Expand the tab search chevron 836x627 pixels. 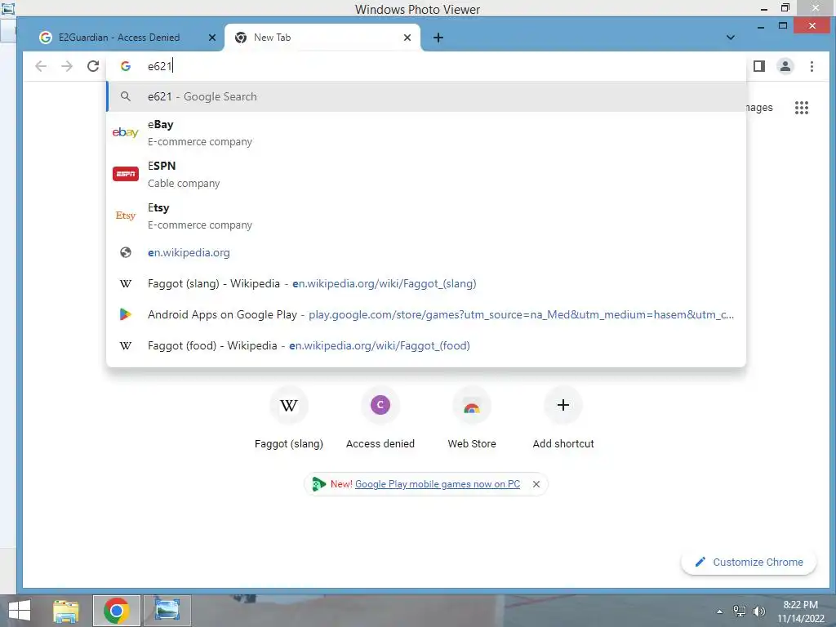tap(731, 38)
